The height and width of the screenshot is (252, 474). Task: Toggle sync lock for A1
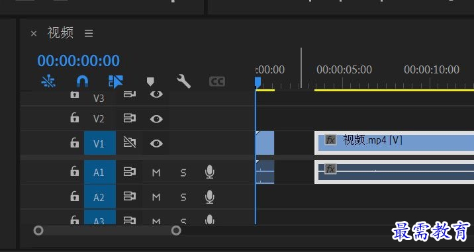click(x=129, y=171)
